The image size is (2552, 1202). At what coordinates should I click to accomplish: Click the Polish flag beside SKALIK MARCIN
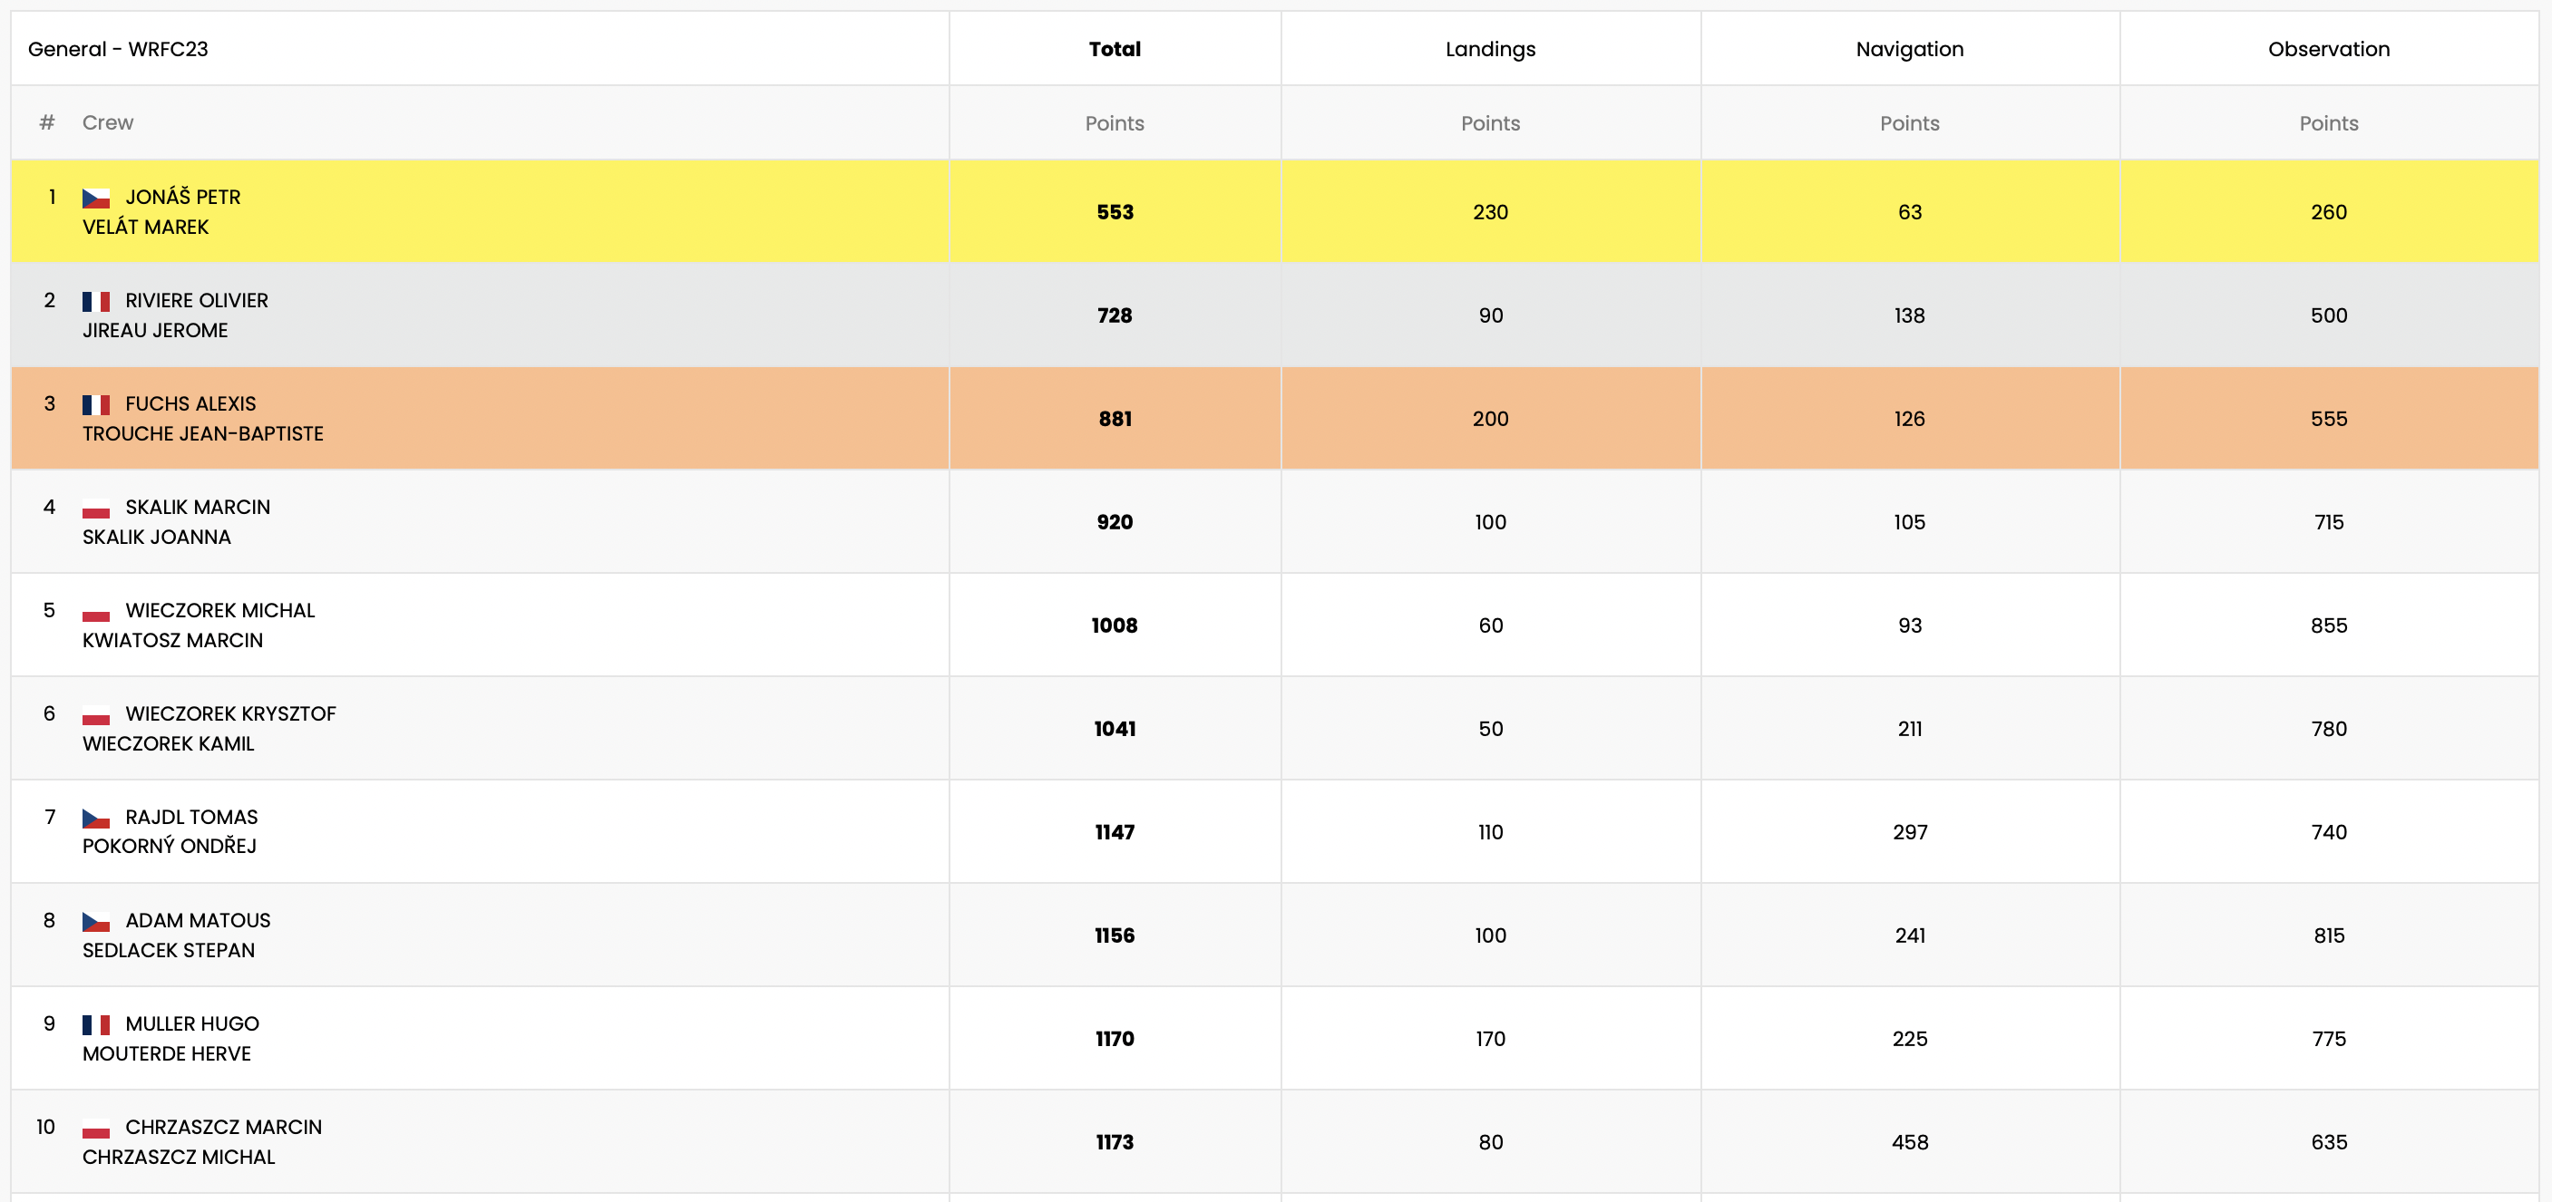tap(96, 508)
